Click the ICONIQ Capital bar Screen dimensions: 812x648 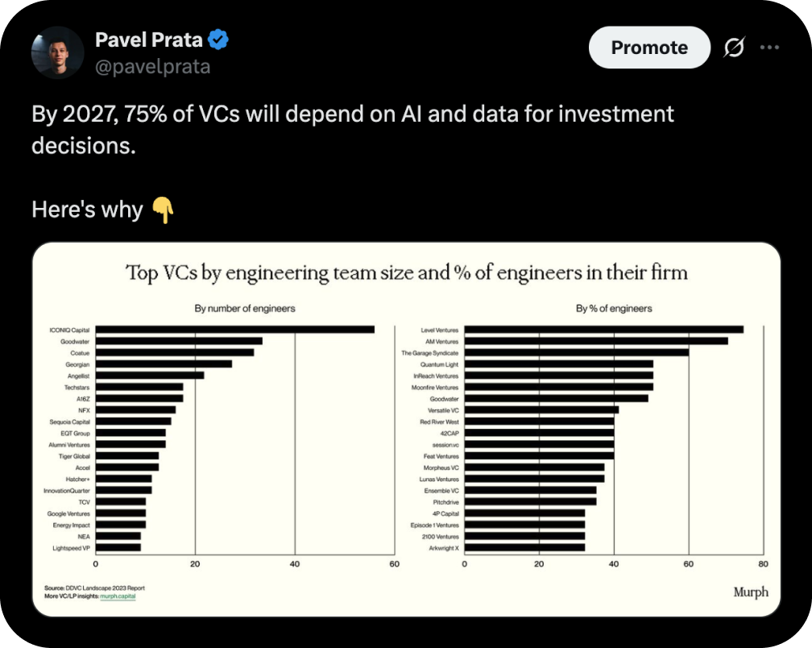pyautogui.click(x=235, y=330)
